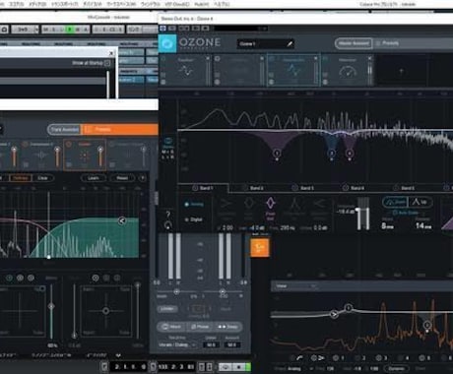The image size is (453, 374).
Task: Click the Phase button
Action: click(200, 327)
